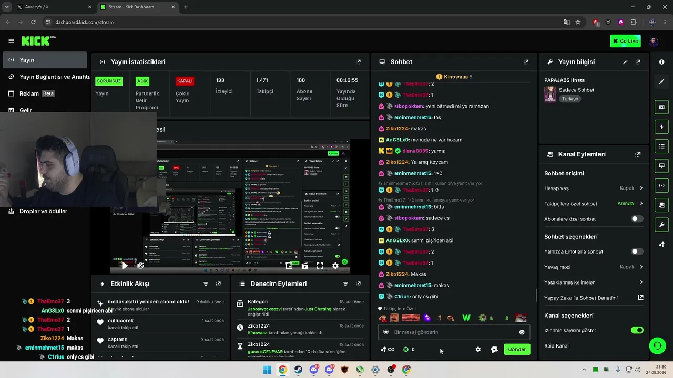Click the Turkish language tag
This screenshot has height=378, width=673.
570,99
